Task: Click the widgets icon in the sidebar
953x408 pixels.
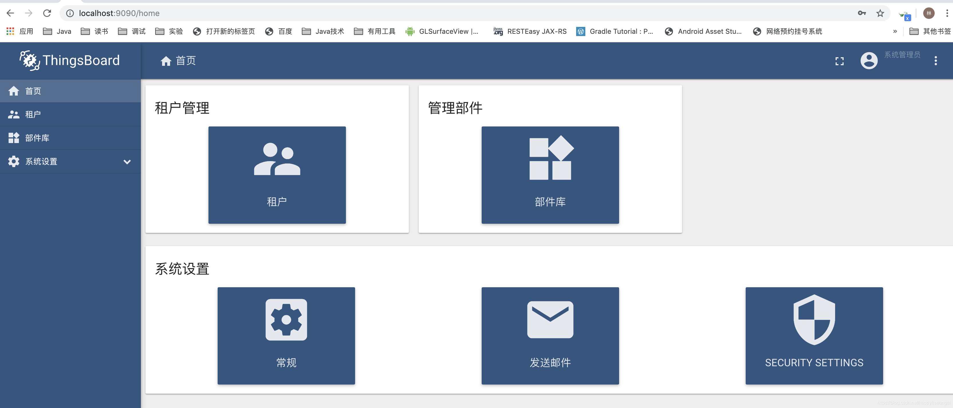Action: click(14, 138)
